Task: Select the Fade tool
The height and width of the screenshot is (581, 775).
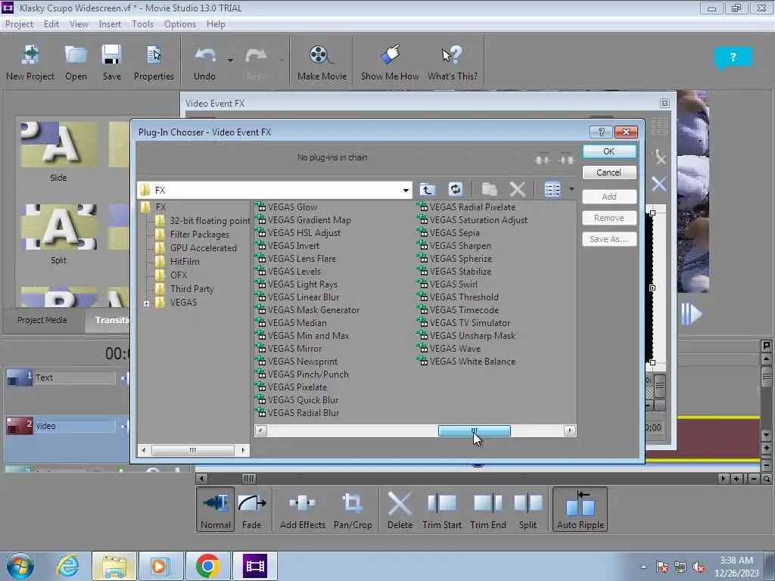Action: [x=251, y=509]
